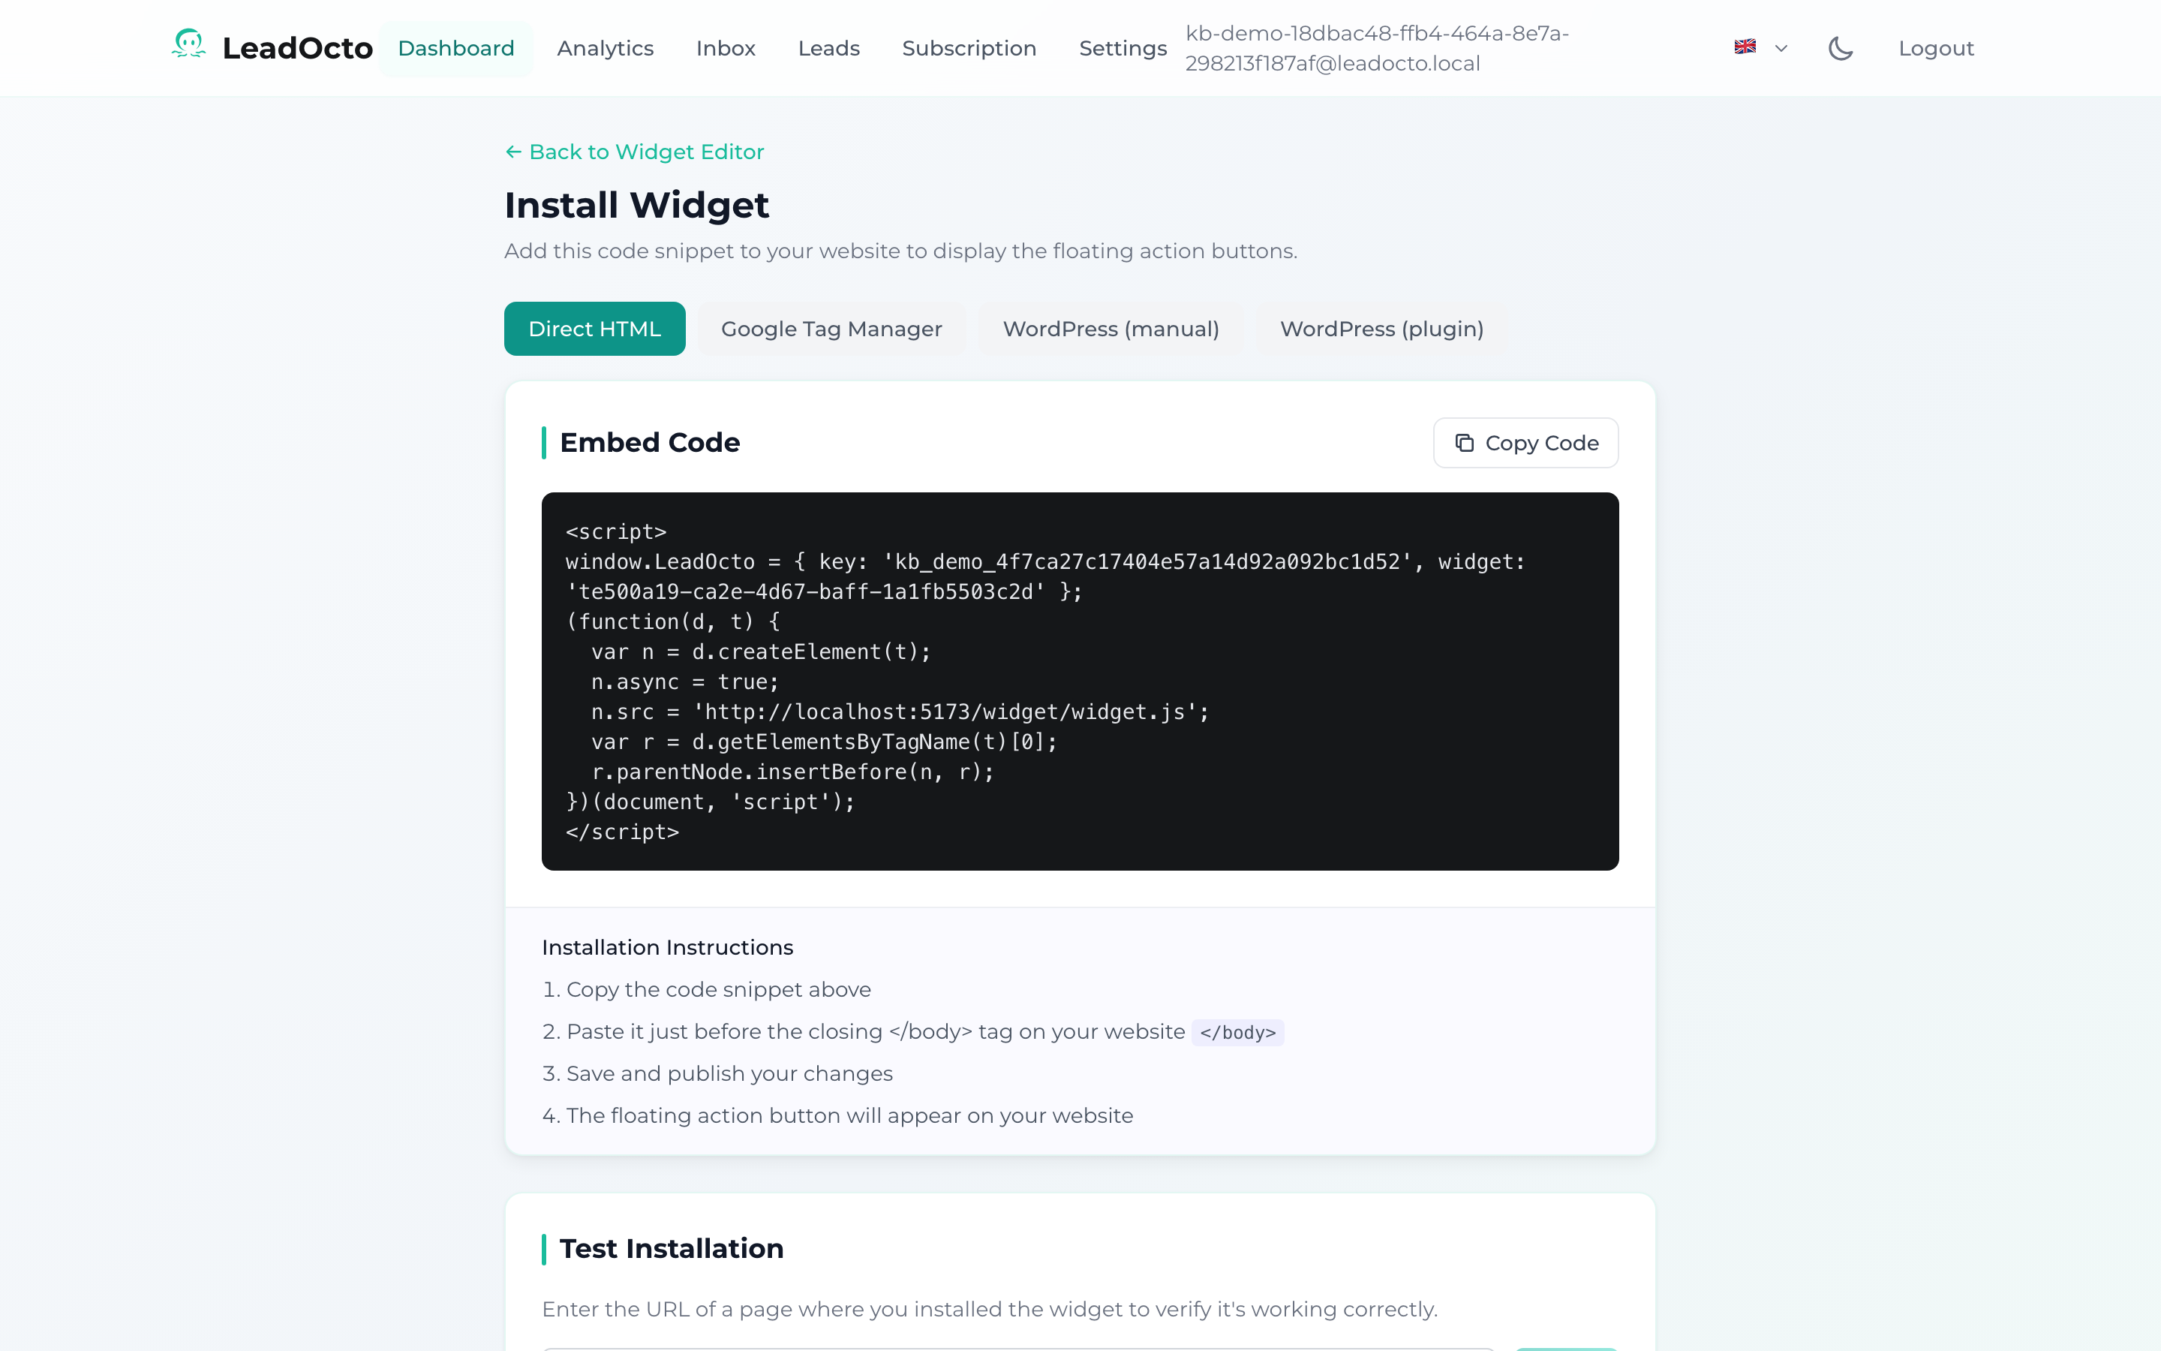Click the back arrow beside Widget Editor
Image resolution: width=2161 pixels, height=1351 pixels.
513,152
